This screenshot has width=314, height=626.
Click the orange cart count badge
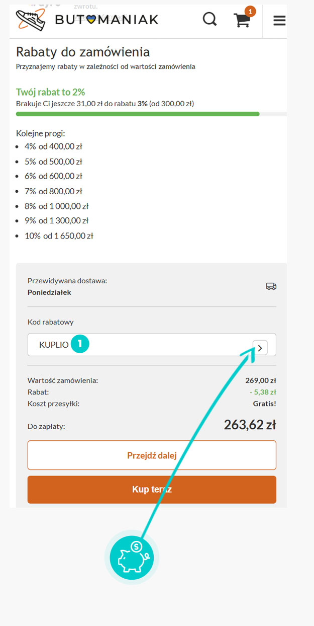click(250, 11)
